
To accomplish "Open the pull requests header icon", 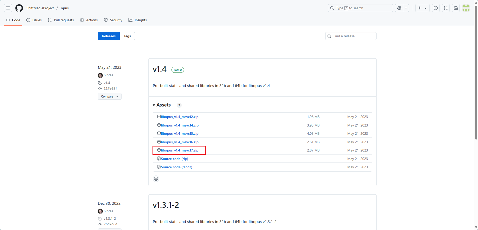I will pos(446,8).
